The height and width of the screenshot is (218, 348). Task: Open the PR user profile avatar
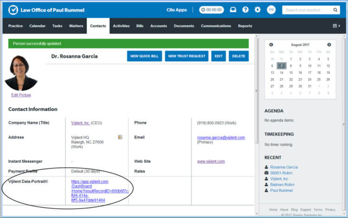click(x=271, y=10)
